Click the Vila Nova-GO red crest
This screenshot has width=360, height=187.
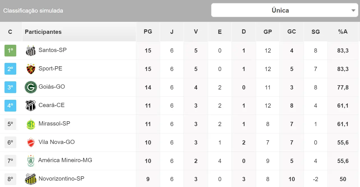pyautogui.click(x=31, y=143)
